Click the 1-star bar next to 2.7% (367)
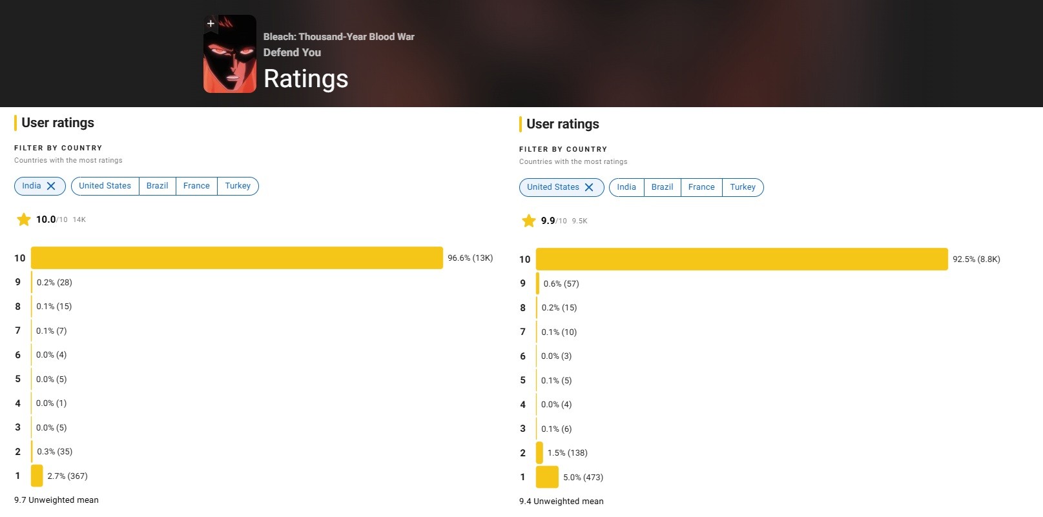The width and height of the screenshot is (1043, 517). click(37, 476)
